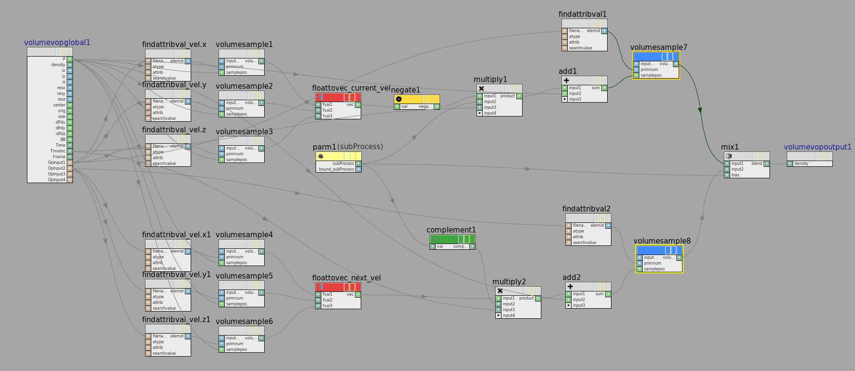Click the multiply2 node's X multiply icon
The image size is (855, 371).
(500, 291)
